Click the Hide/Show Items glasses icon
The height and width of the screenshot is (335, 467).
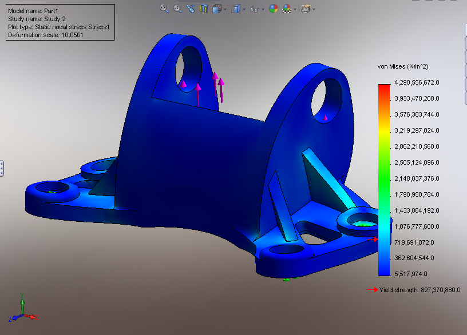pyautogui.click(x=254, y=8)
